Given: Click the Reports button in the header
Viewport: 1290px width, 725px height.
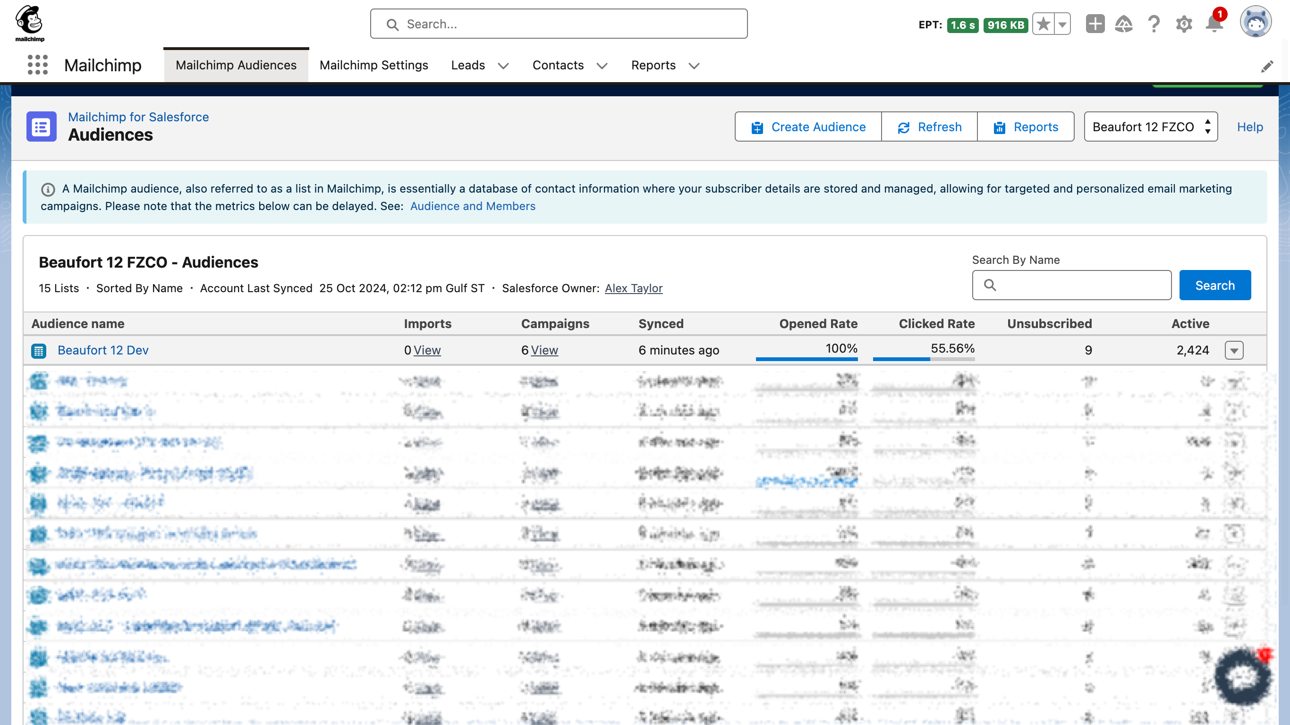Looking at the screenshot, I should point(1026,126).
